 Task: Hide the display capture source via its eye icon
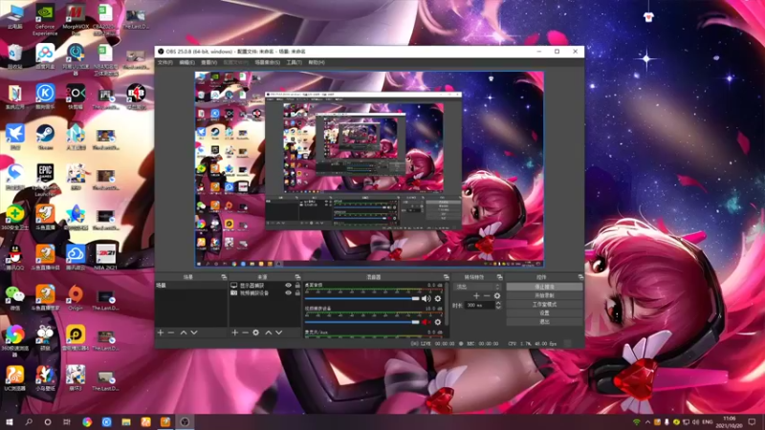(x=289, y=286)
